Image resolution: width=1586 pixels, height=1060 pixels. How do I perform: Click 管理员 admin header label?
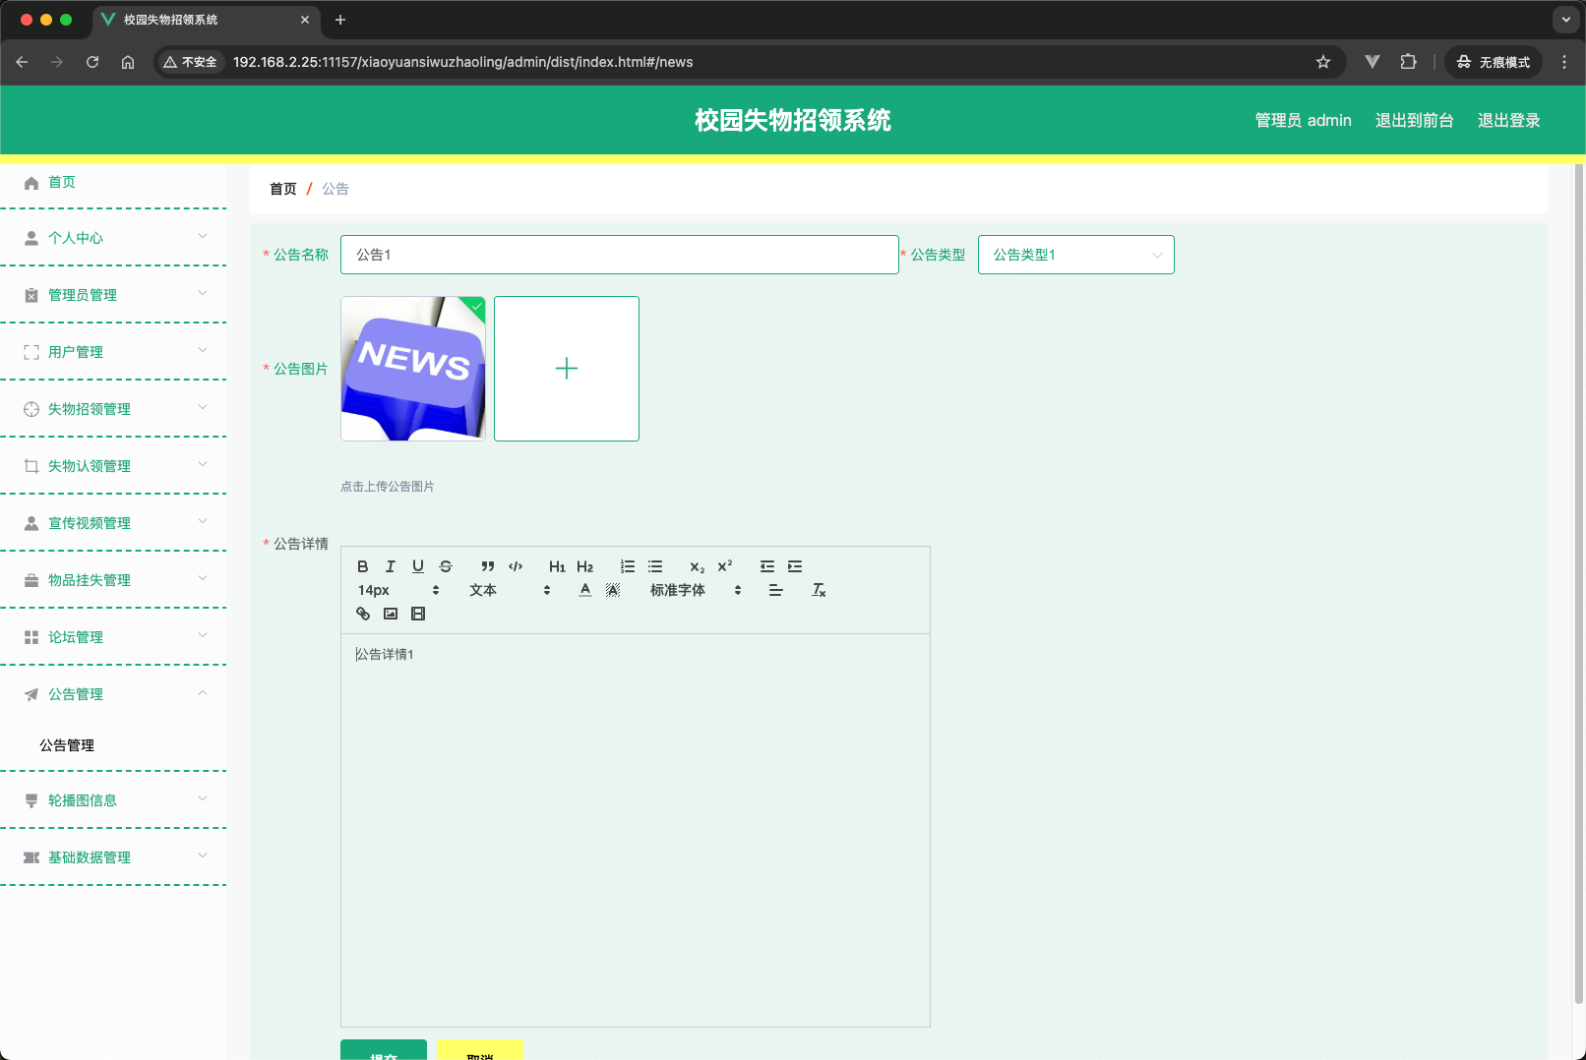(x=1303, y=120)
